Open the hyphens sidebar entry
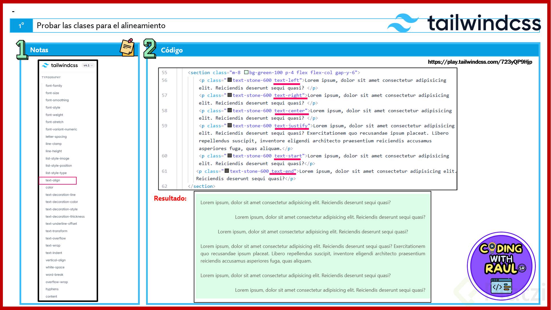This screenshot has width=551, height=310. (x=52, y=289)
